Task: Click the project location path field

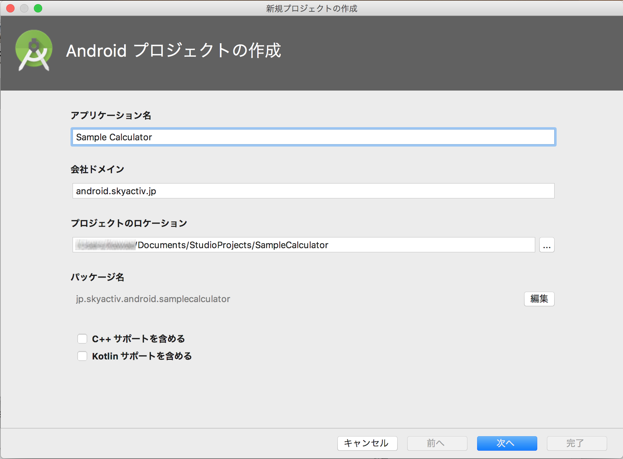Action: click(304, 245)
